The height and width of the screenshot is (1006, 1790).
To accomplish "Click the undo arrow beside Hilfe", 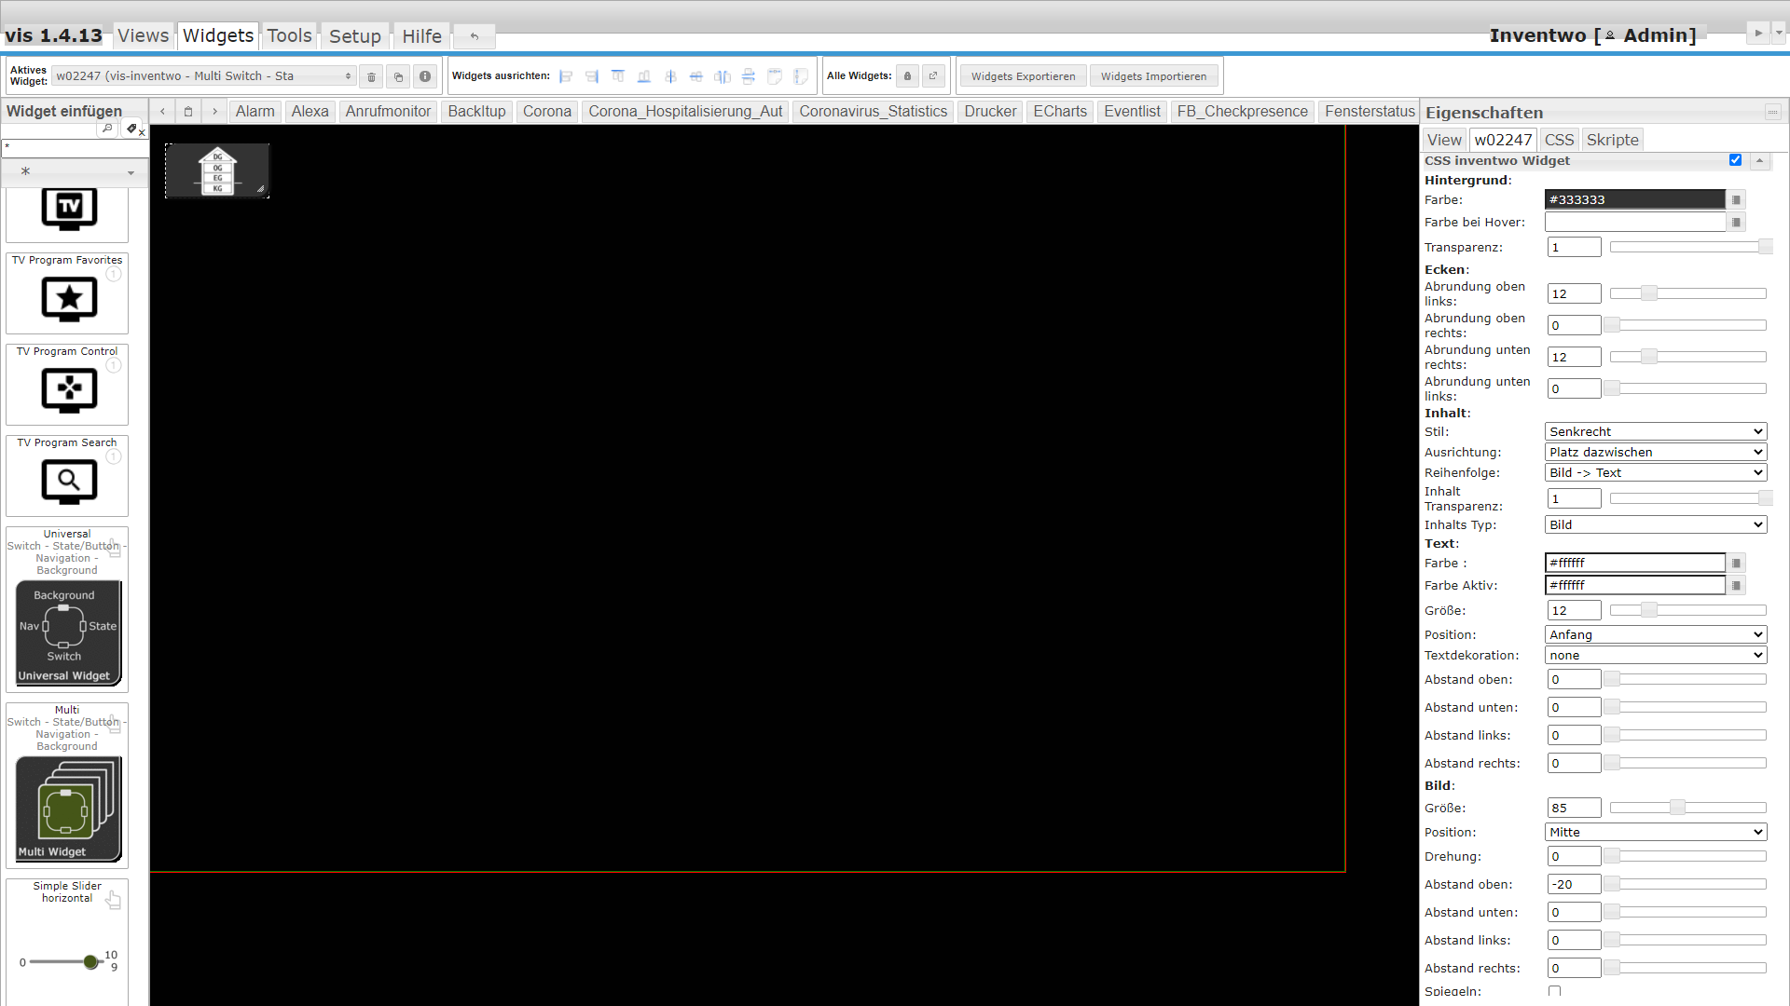I will point(474,35).
